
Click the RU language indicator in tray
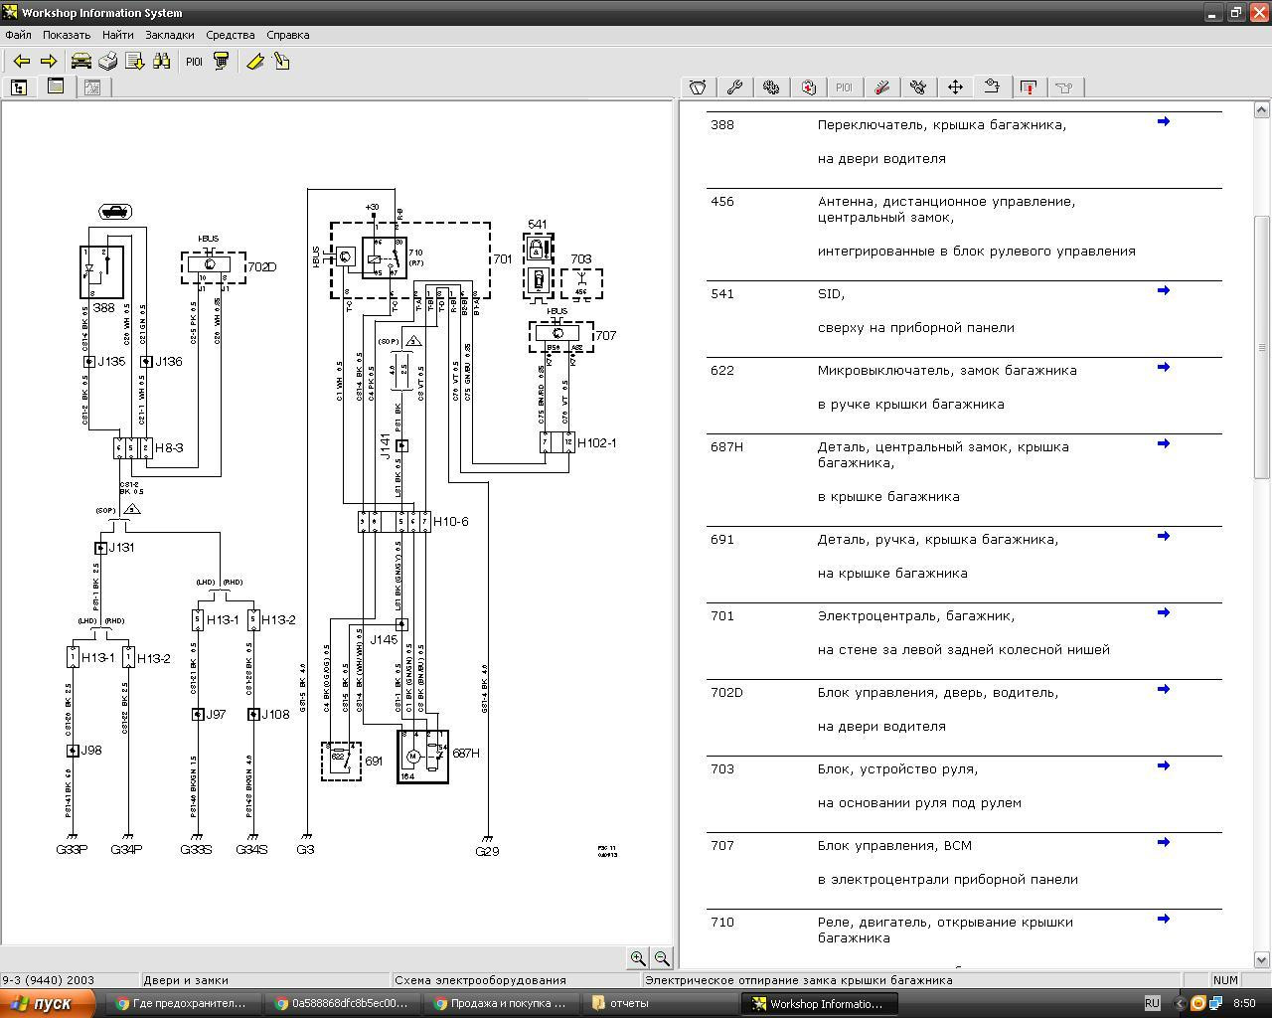1152,1003
